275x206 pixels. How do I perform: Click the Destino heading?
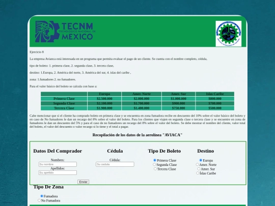(x=206, y=151)
